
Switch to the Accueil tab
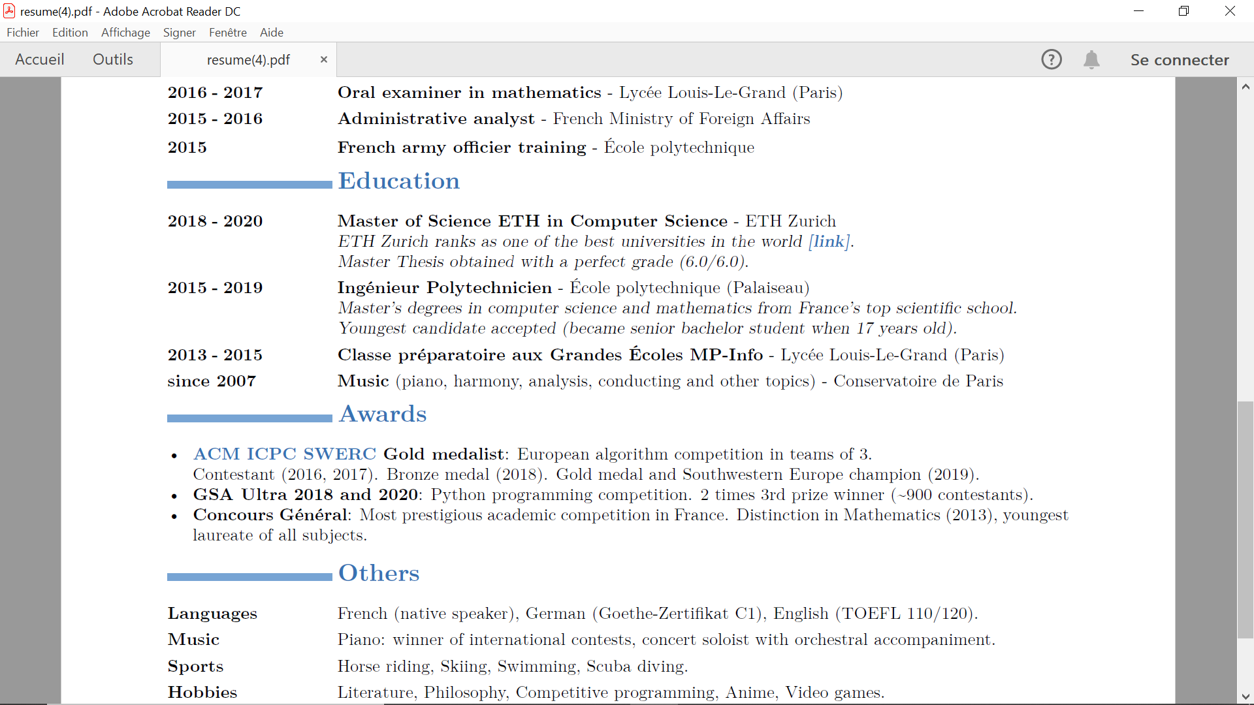40,59
